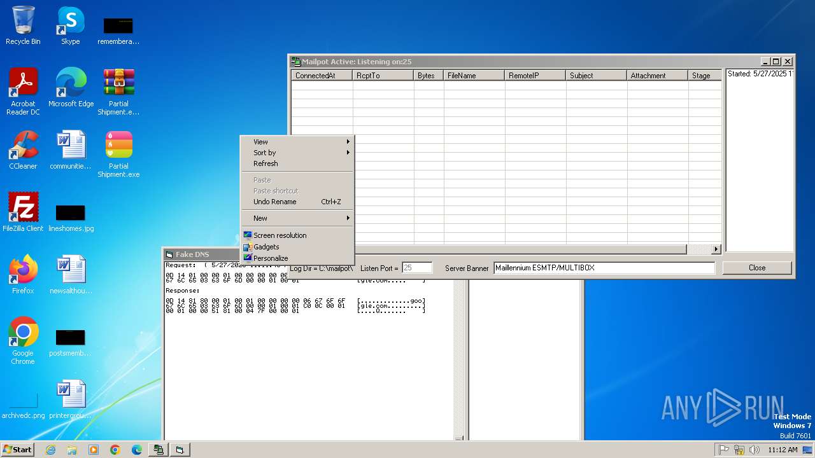Launch Firefox from the desktop
The height and width of the screenshot is (458, 815).
(23, 275)
